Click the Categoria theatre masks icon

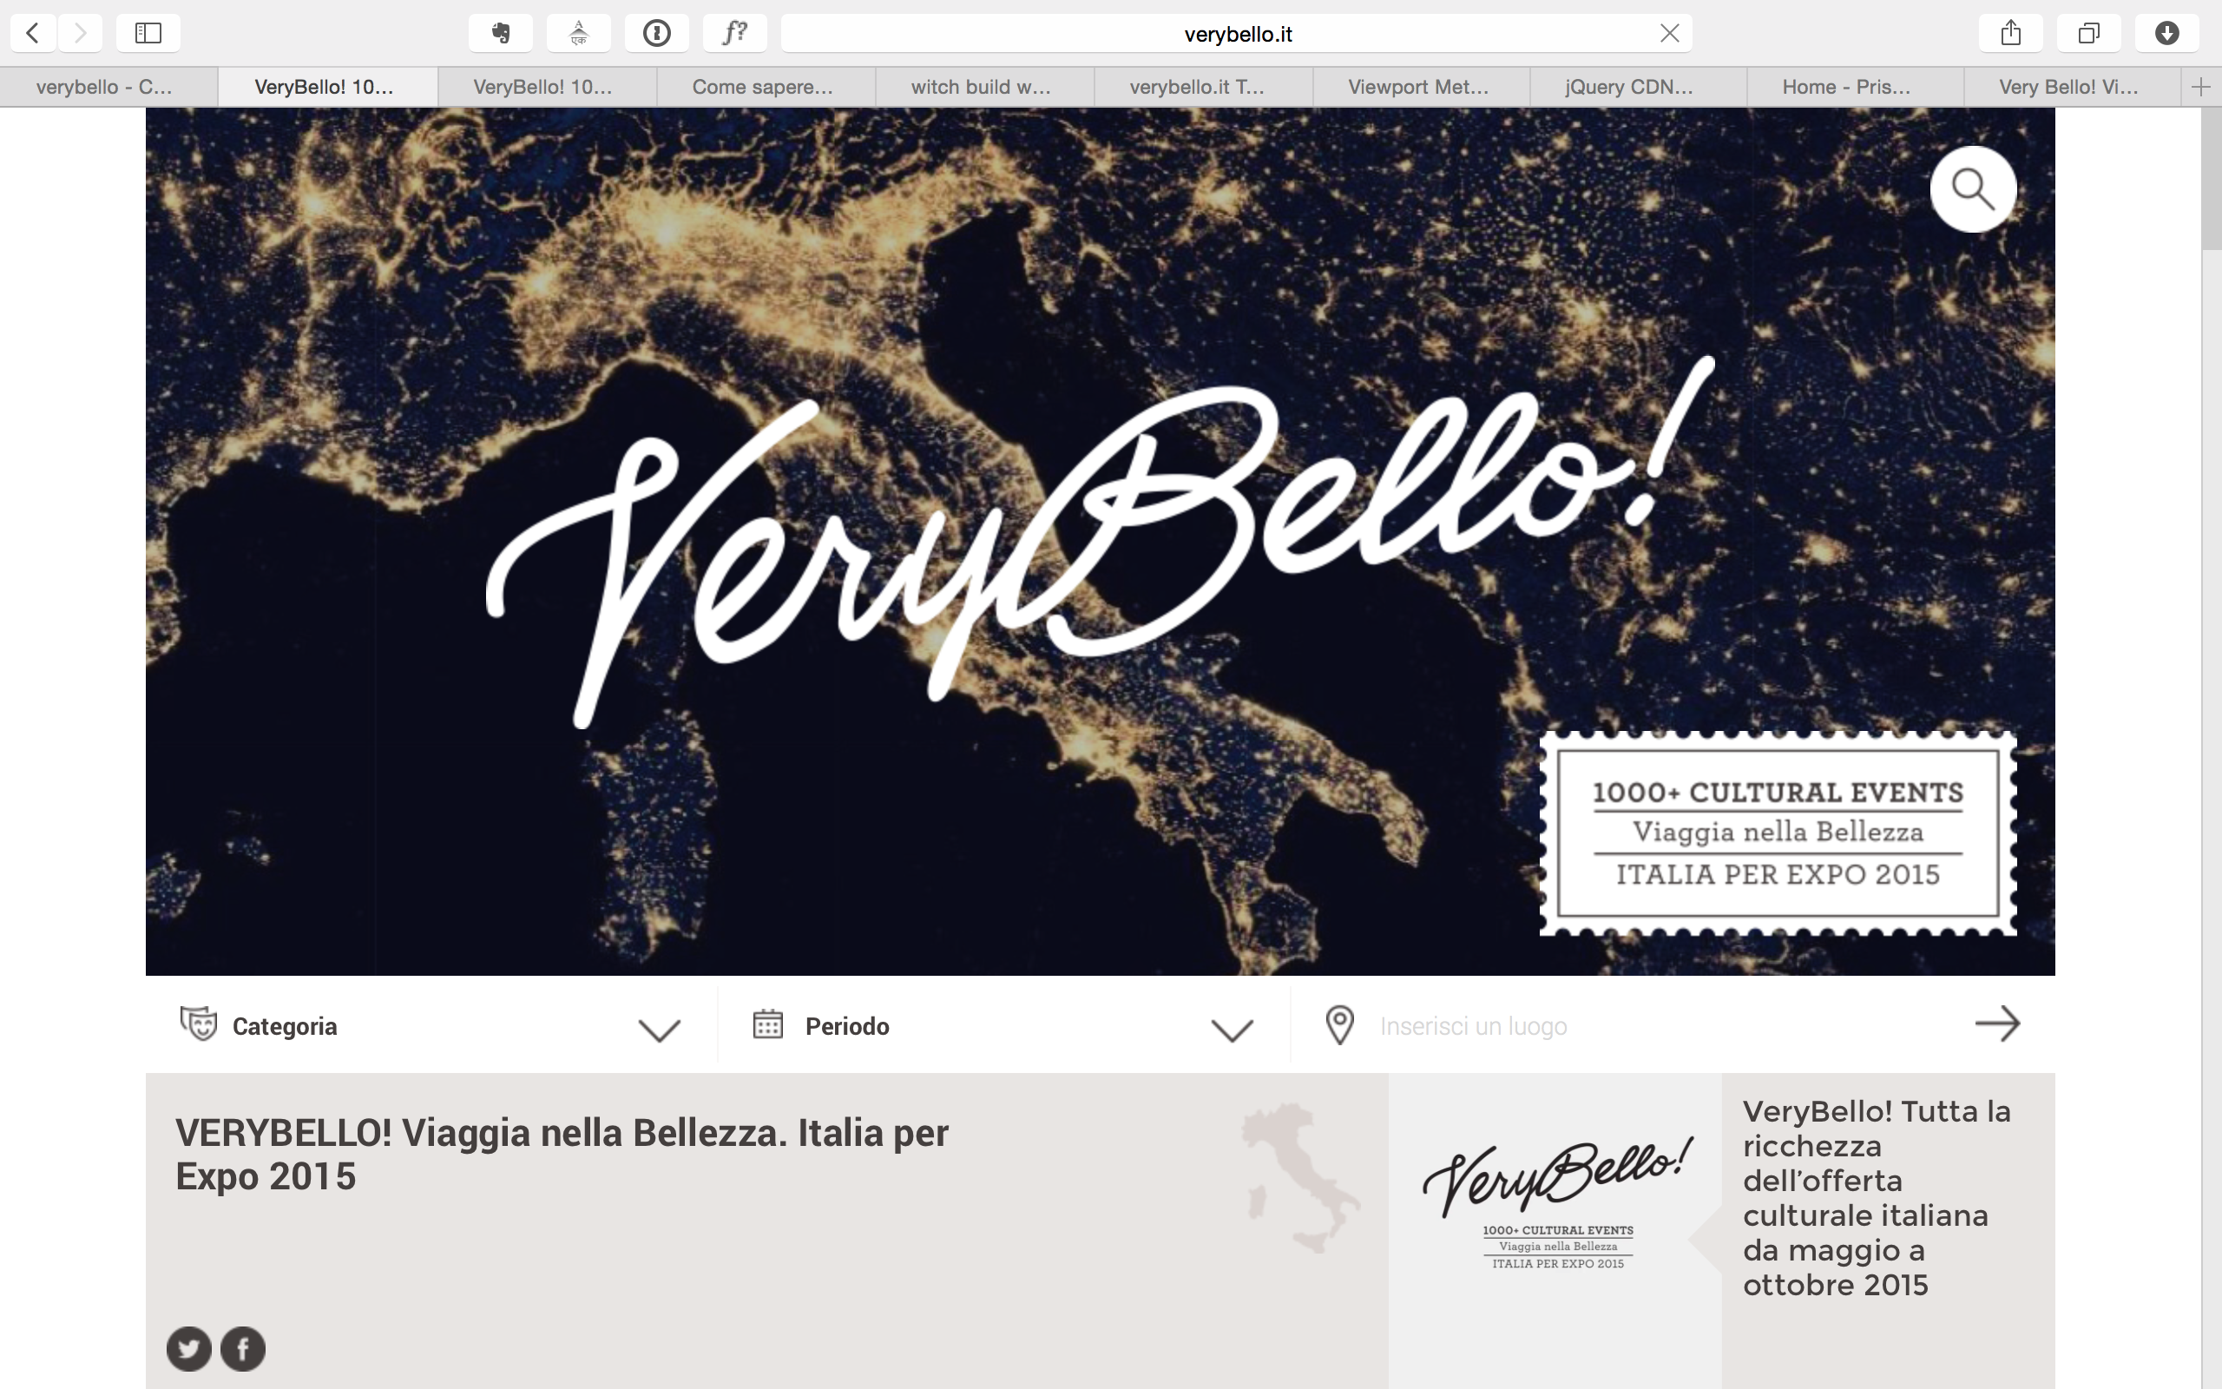(198, 1024)
